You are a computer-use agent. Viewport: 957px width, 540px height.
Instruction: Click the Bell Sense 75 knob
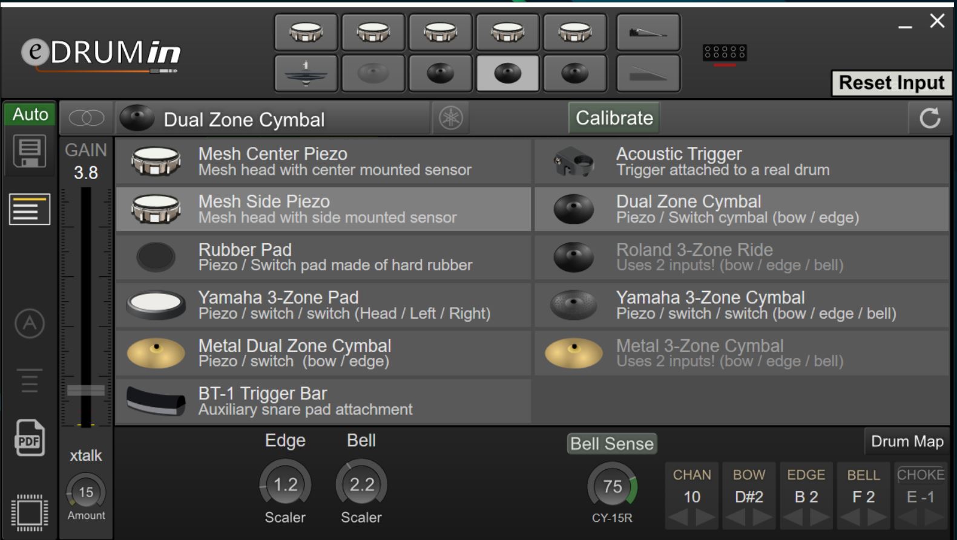612,486
